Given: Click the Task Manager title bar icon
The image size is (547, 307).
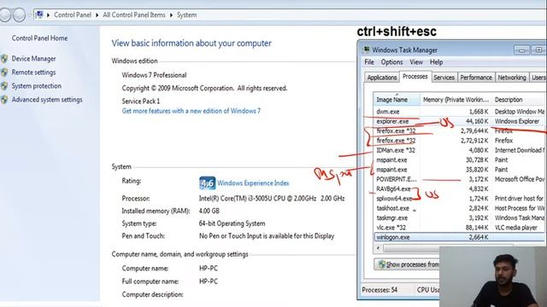Looking at the screenshot, I should pos(366,49).
